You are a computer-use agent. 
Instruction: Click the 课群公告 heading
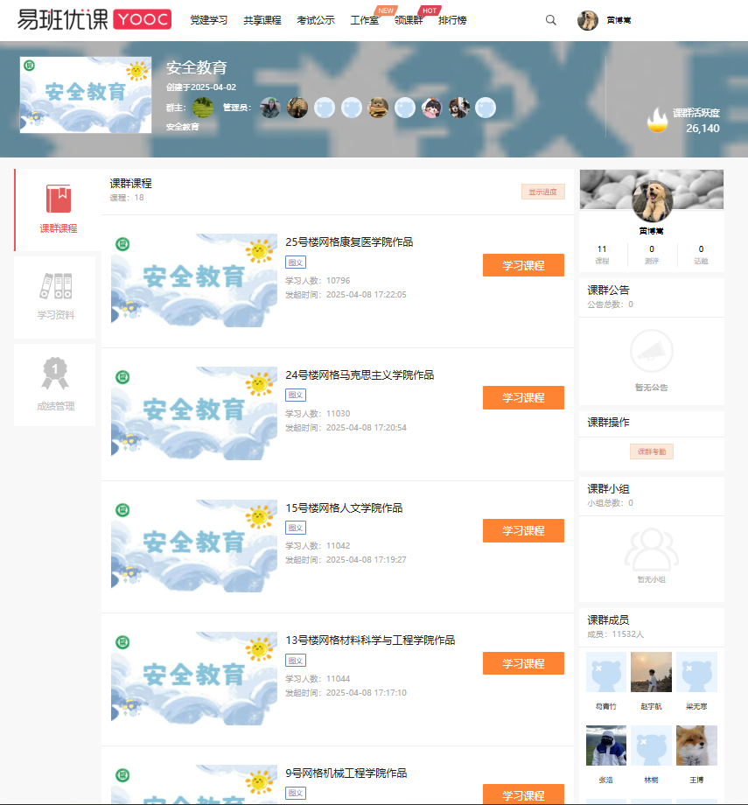point(608,290)
